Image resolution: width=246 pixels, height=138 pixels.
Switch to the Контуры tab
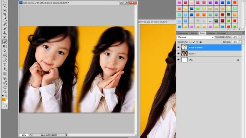pyautogui.click(x=221, y=33)
